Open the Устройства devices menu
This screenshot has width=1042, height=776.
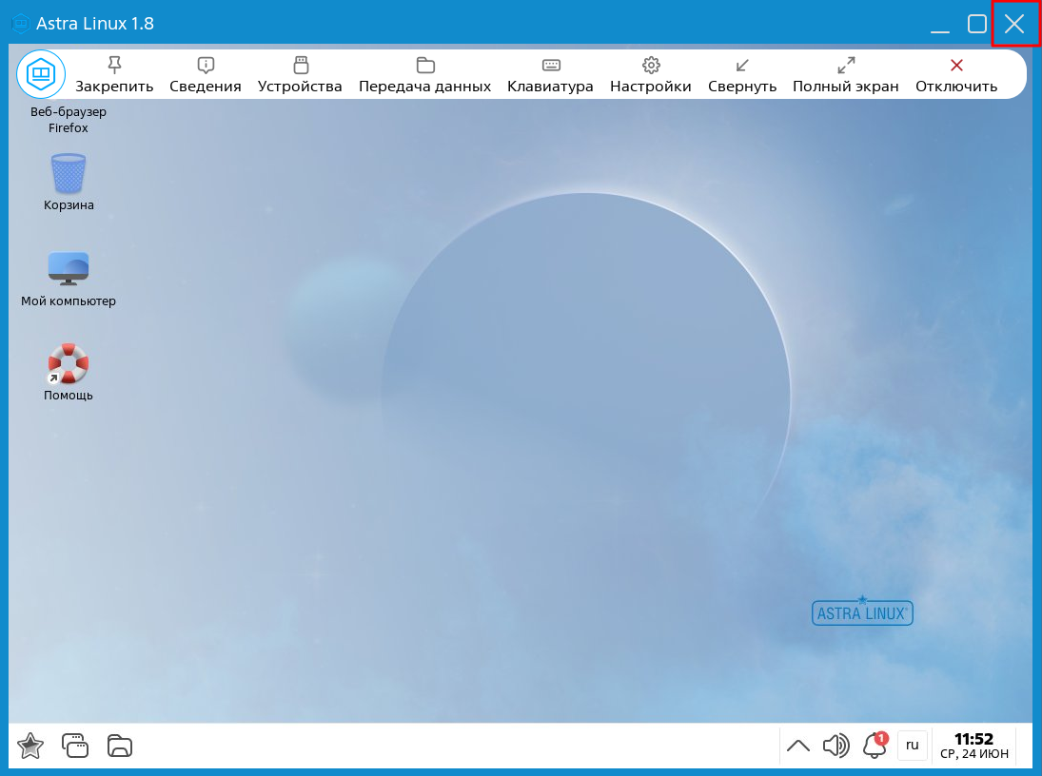(x=301, y=75)
